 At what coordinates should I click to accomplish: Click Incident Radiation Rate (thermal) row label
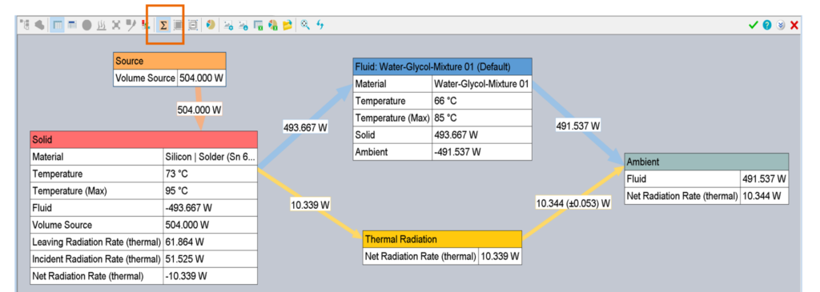coord(97,258)
